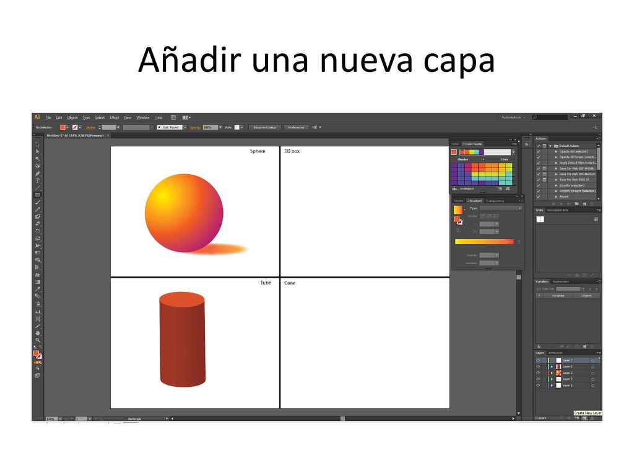Select the Zoom tool
The height and width of the screenshot is (476, 634).
click(x=38, y=340)
